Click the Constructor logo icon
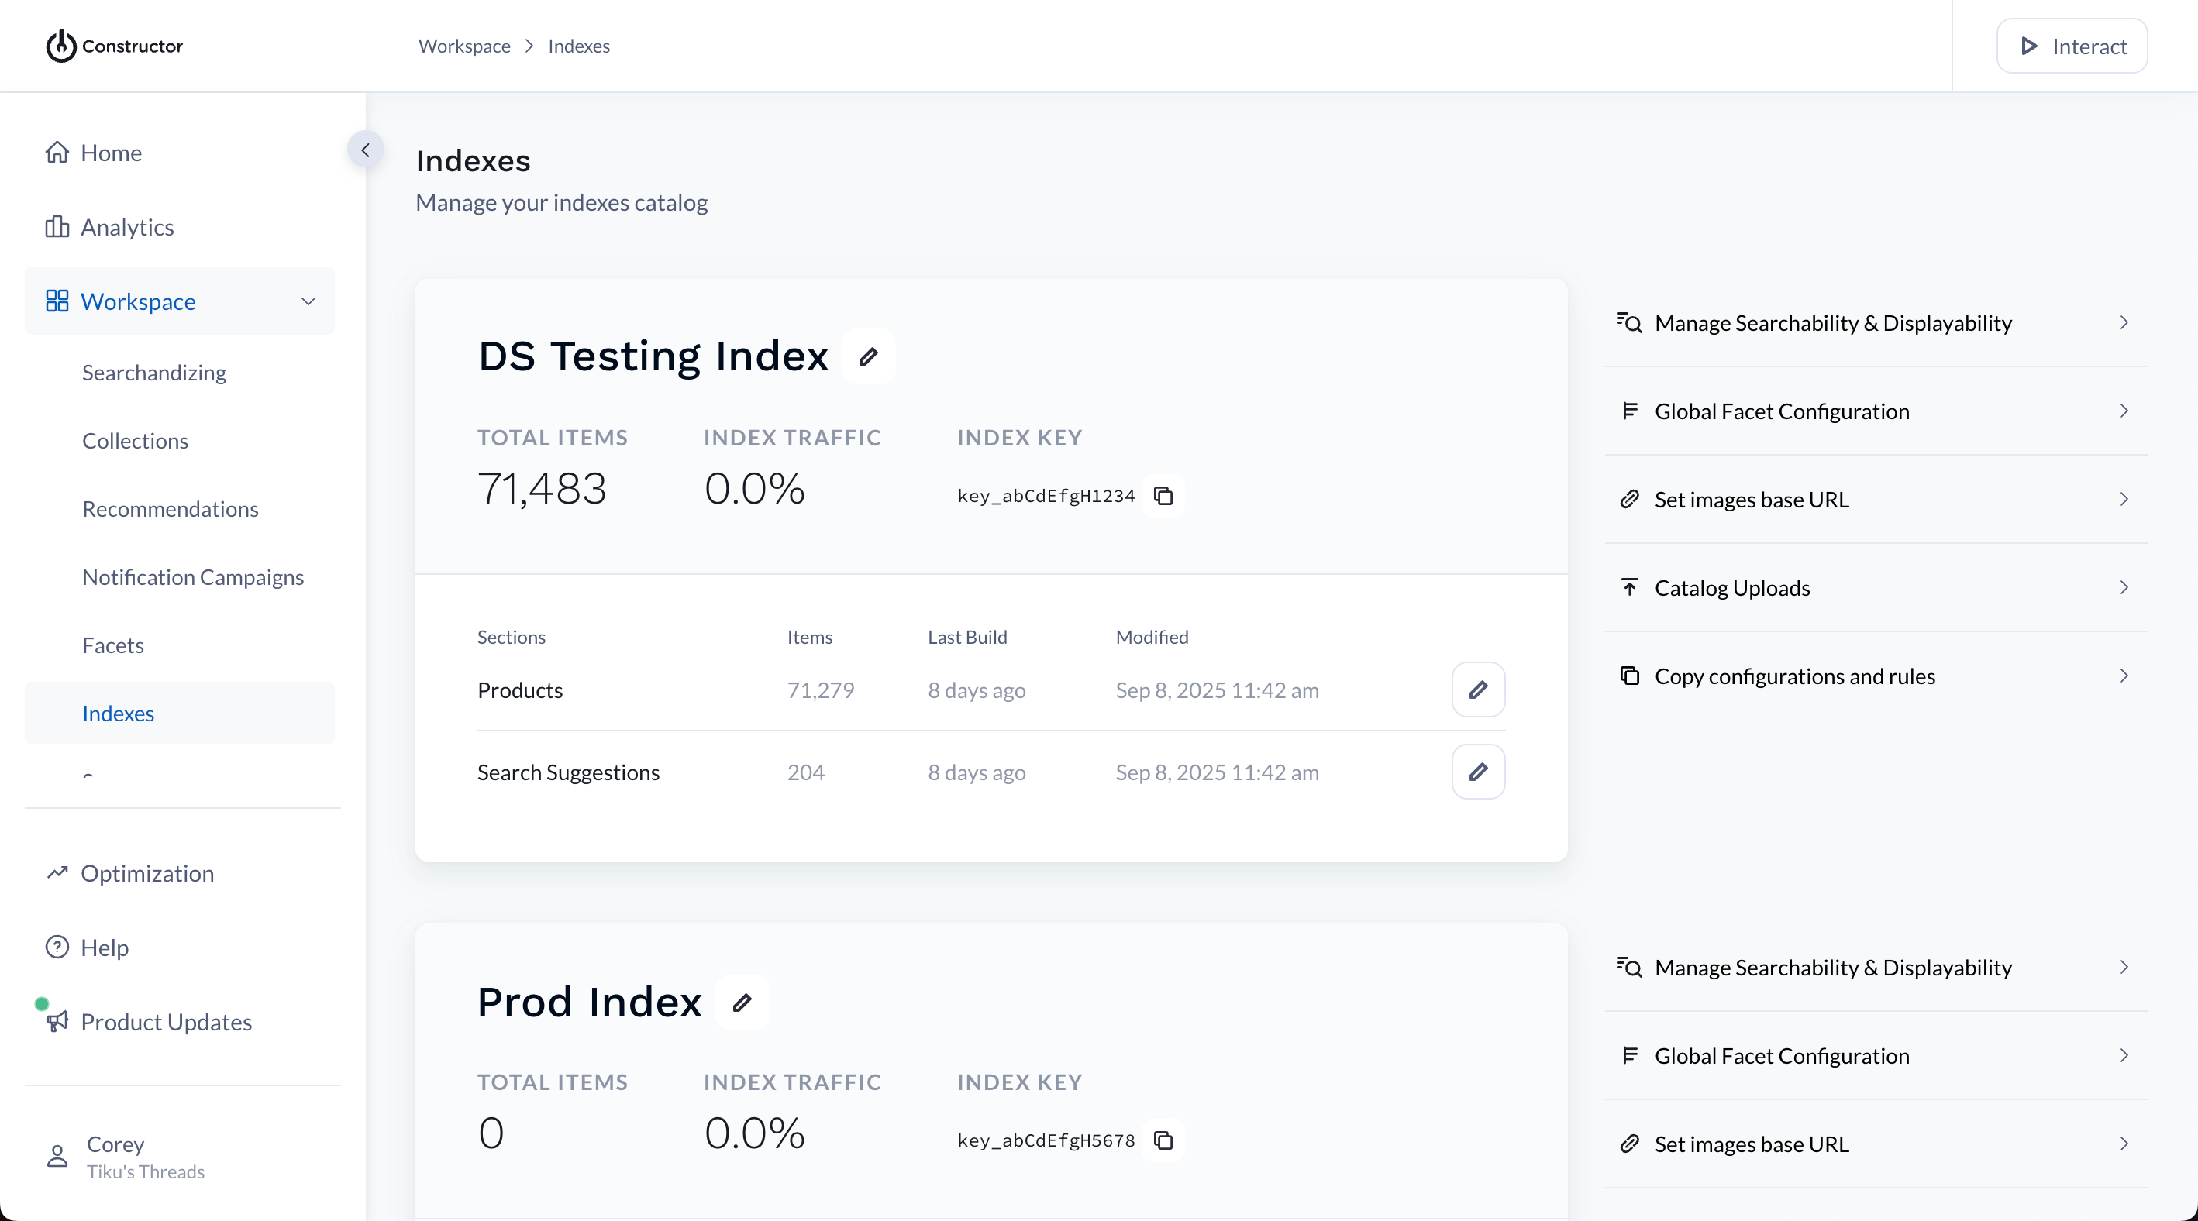 click(61, 46)
